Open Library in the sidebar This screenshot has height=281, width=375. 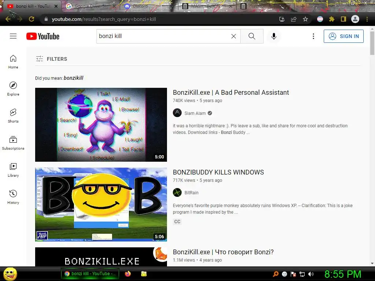point(13,170)
